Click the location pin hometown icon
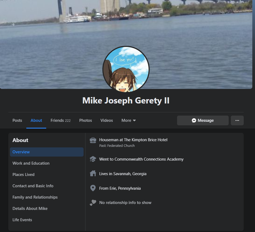Image resolution: width=255 pixels, height=232 pixels. pyautogui.click(x=93, y=188)
